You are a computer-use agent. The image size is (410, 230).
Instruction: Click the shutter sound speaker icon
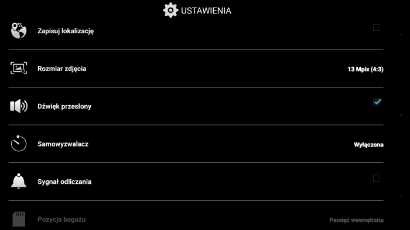[19, 106]
